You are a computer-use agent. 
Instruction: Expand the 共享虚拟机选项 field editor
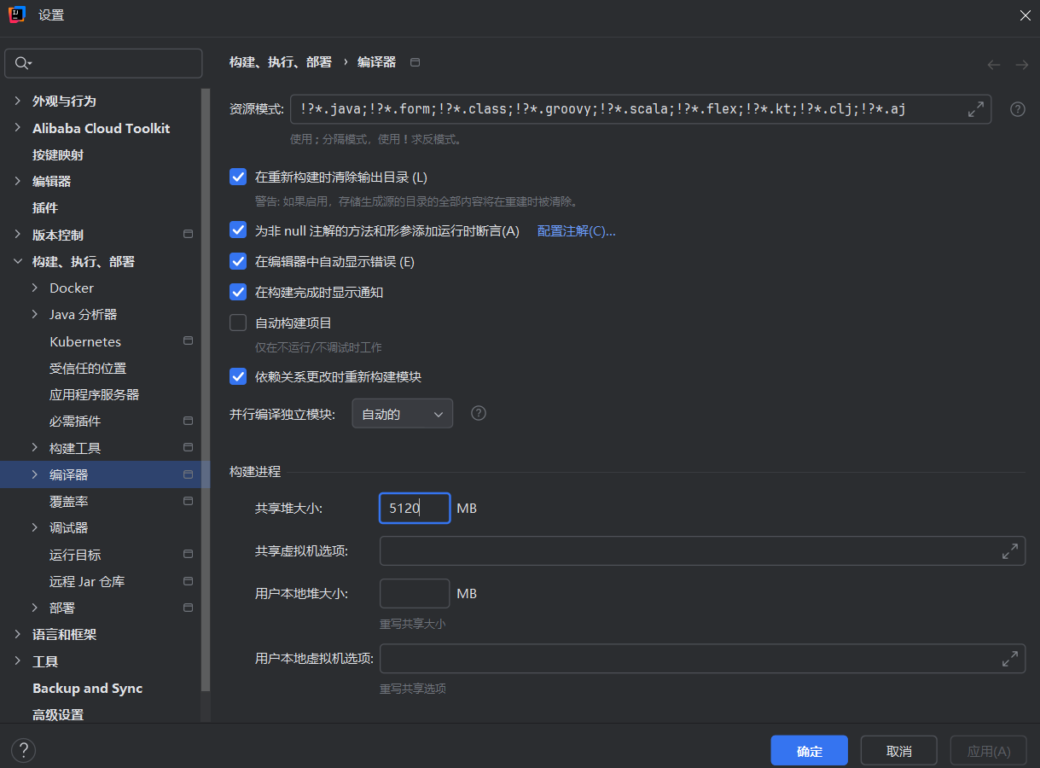click(1010, 550)
